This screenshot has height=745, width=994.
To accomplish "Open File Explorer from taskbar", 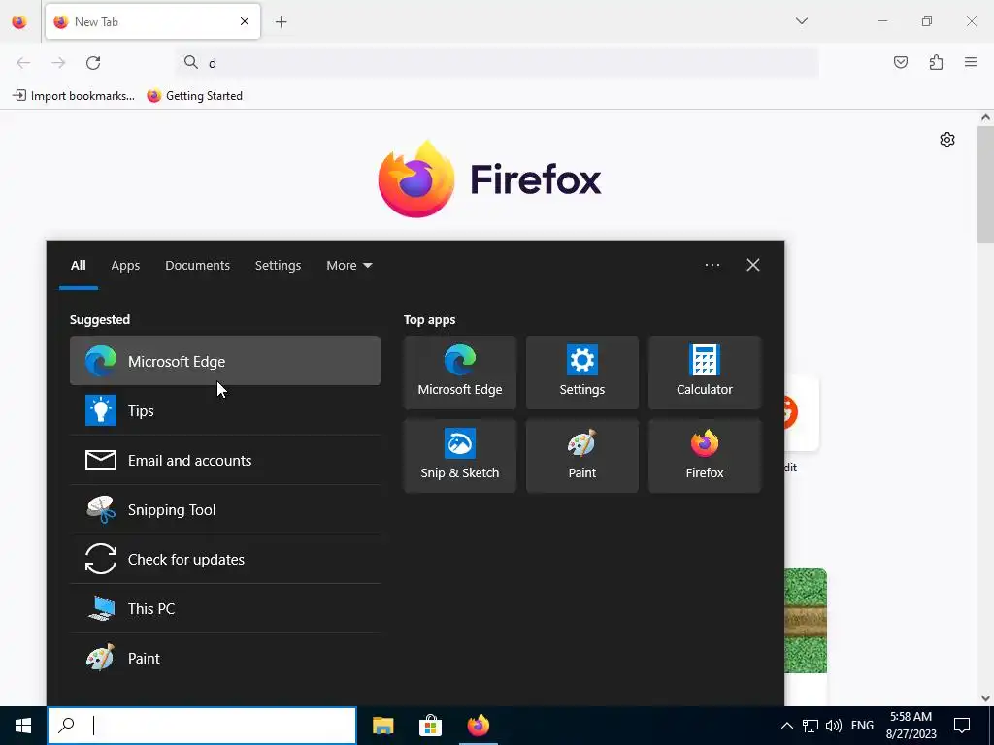I will (382, 726).
